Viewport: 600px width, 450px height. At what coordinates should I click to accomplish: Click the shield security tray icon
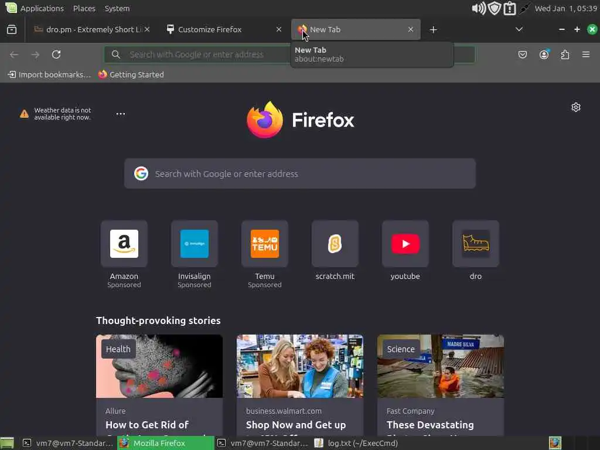pos(495,8)
